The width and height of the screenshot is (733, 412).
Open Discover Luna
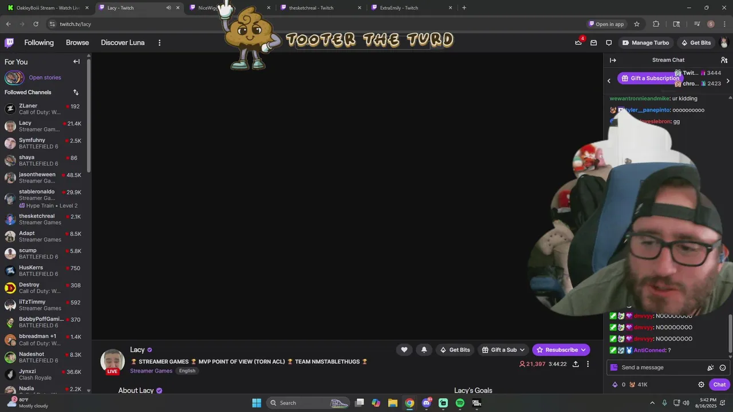coord(123,42)
